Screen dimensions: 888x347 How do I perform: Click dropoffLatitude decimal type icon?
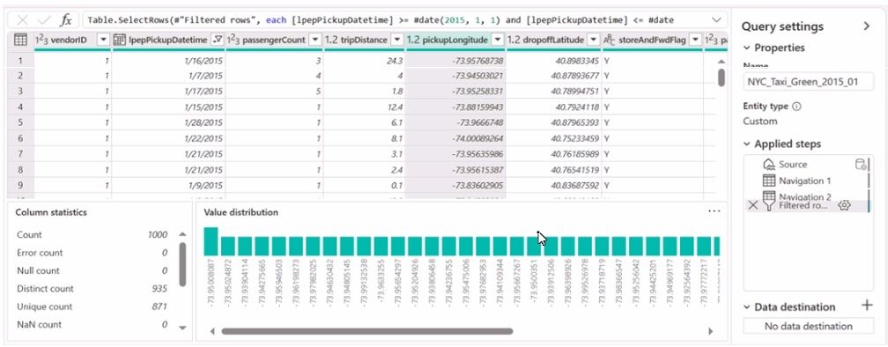coord(514,41)
